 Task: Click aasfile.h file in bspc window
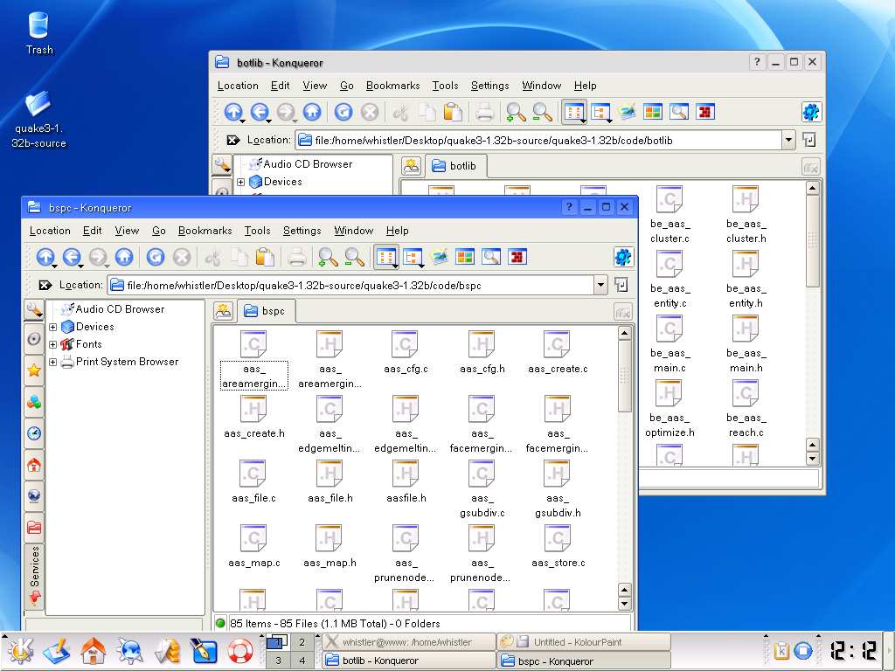click(406, 482)
